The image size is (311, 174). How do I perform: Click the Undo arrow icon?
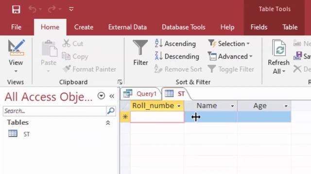(x=33, y=9)
